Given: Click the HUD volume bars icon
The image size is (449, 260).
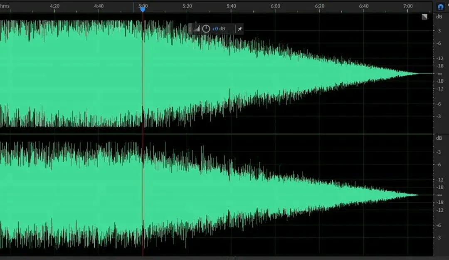Looking at the screenshot, I should click(x=196, y=29).
